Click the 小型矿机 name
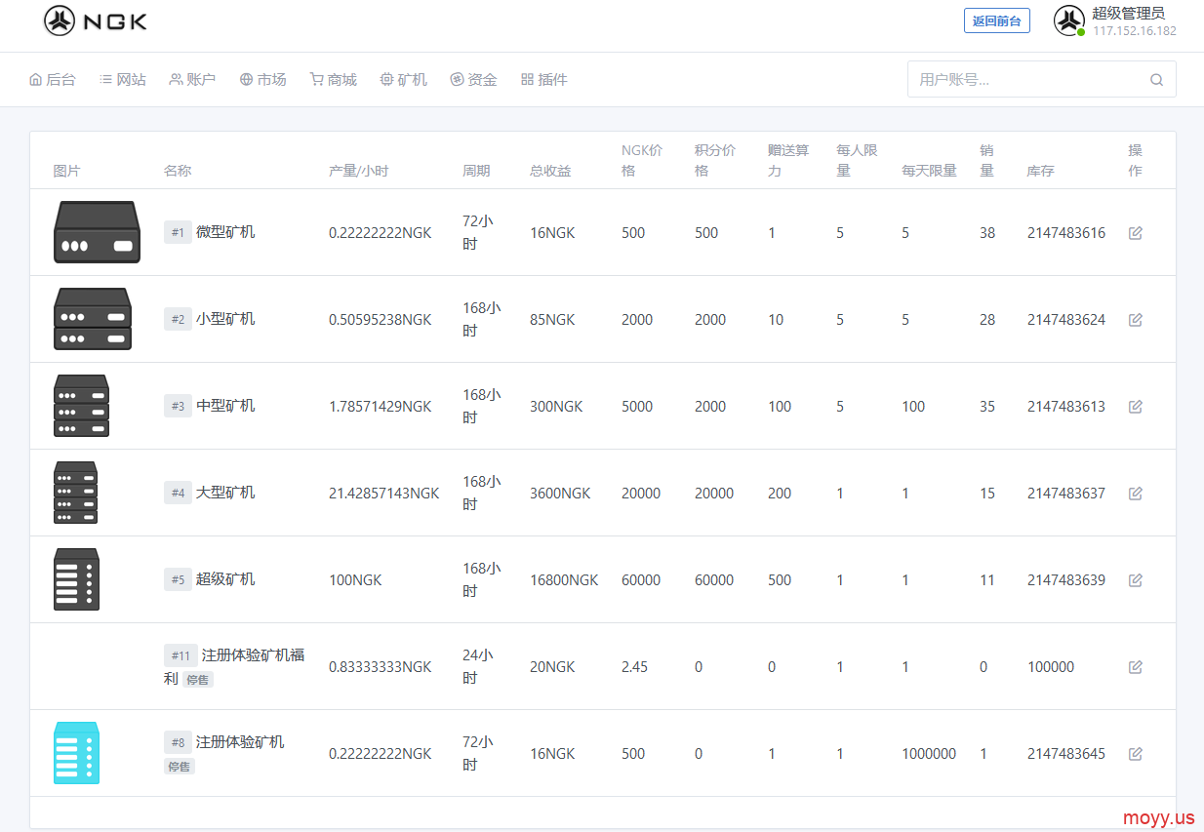 click(225, 319)
